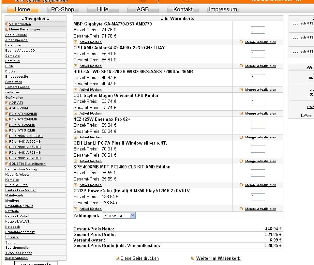Open Barebones category
The width and height of the screenshot is (314, 265).
[x=13, y=45]
